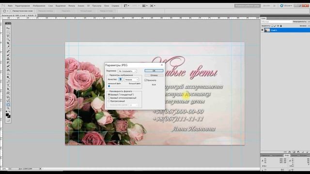
Task: Open the Изображение menu
Action: pos(39,6)
